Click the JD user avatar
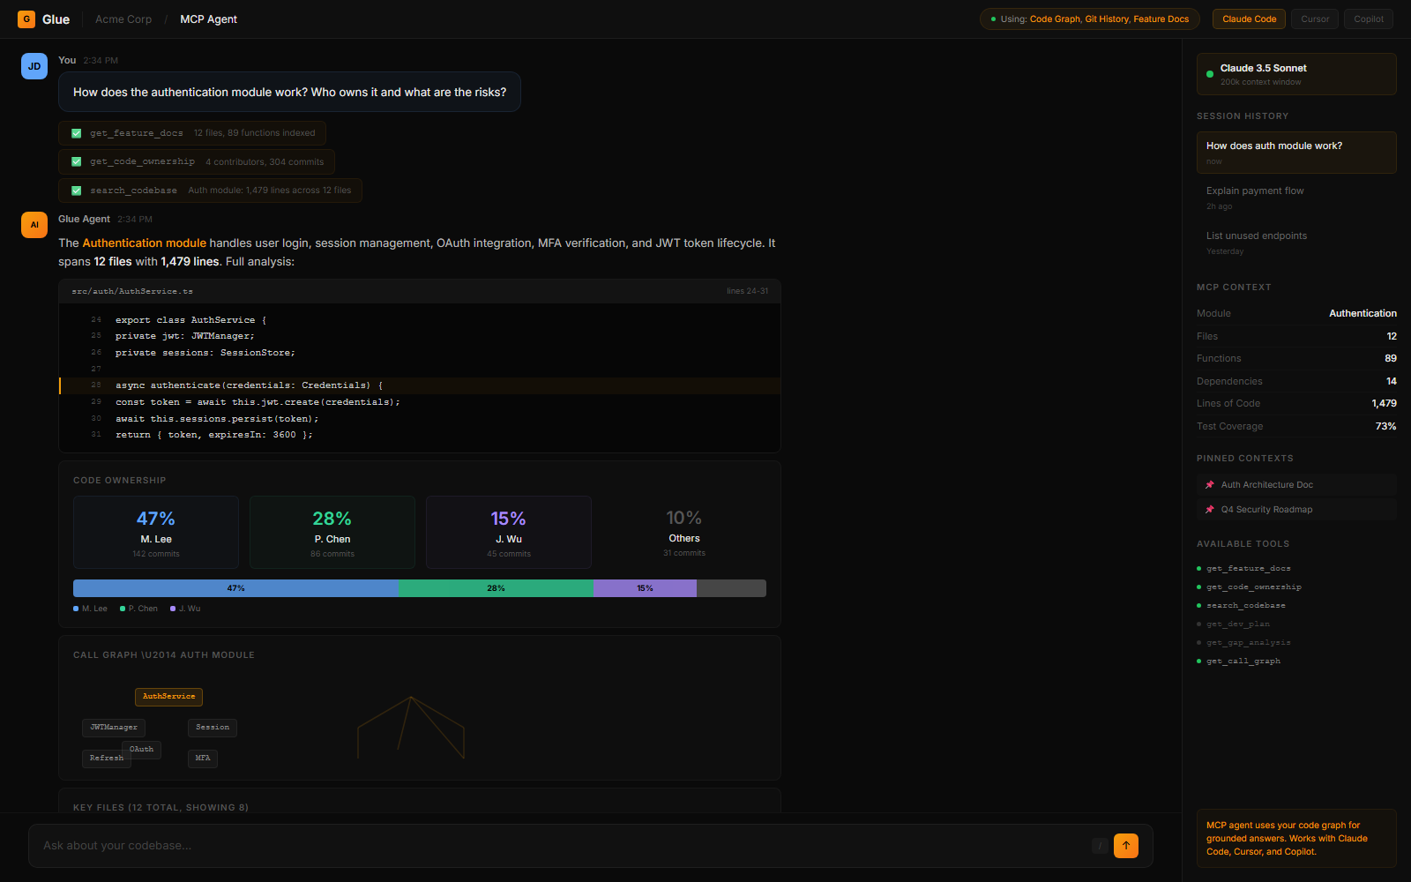The height and width of the screenshot is (882, 1411). coord(34,66)
